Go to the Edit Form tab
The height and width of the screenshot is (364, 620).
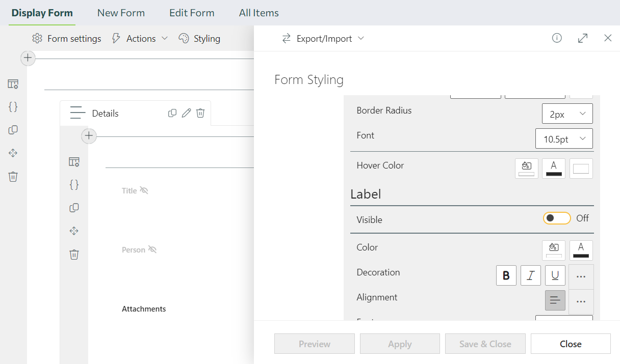[192, 13]
